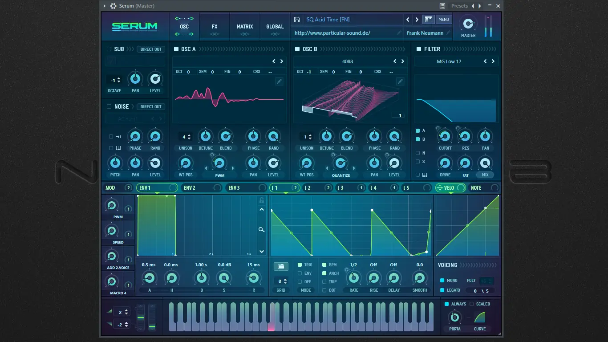The height and width of the screenshot is (342, 608).
Task: Click the MOD tab button
Action: pyautogui.click(x=118, y=188)
